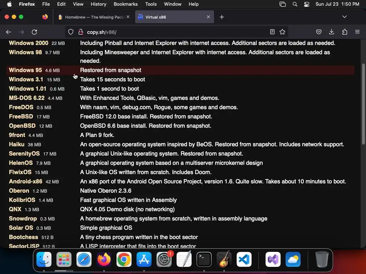Screen dimensions: 366x274
Task: Launch Windows 98 emulator
Action: pyautogui.click(x=25, y=52)
